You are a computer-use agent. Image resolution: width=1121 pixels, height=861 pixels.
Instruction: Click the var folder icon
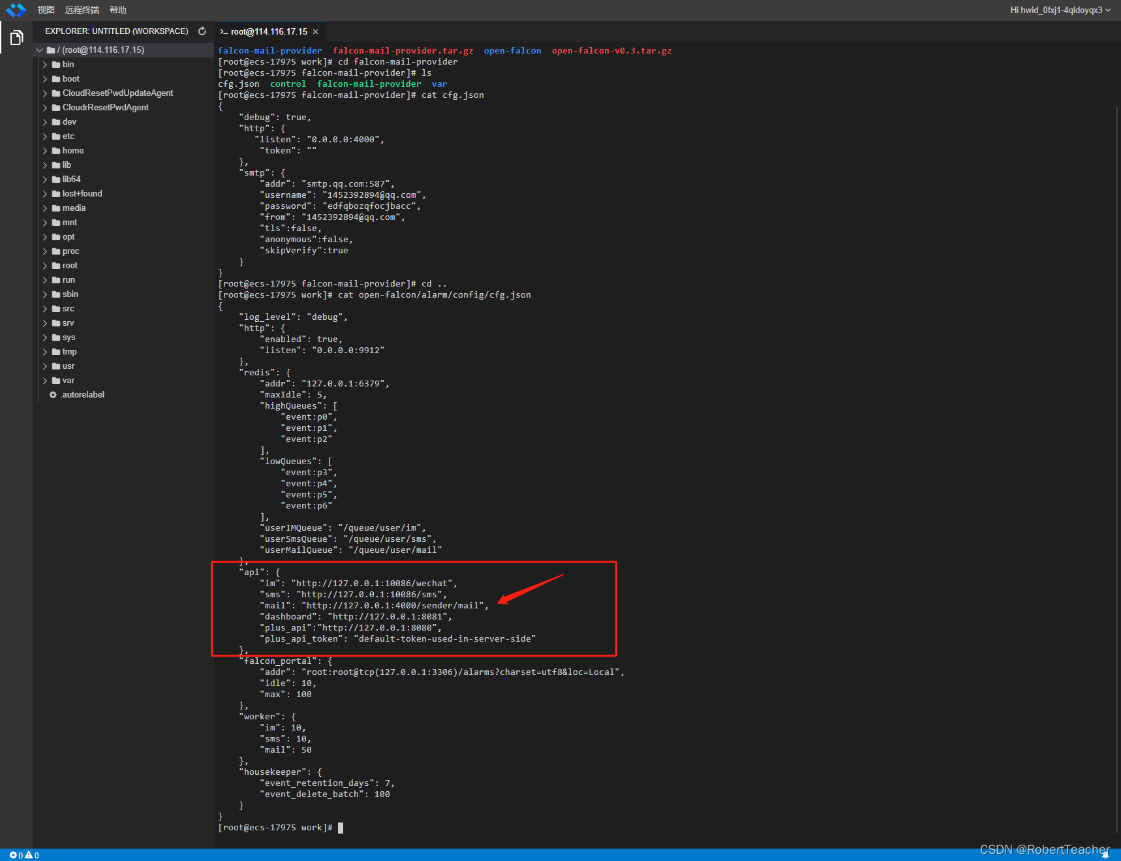56,381
